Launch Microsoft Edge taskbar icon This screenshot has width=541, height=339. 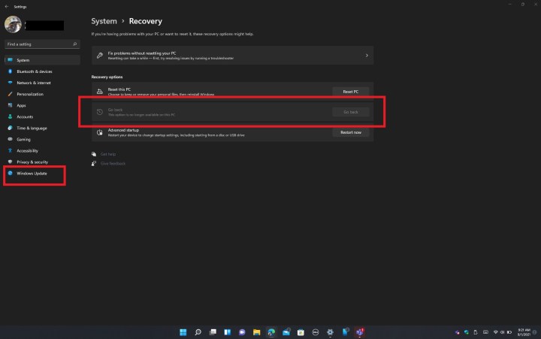pyautogui.click(x=271, y=332)
